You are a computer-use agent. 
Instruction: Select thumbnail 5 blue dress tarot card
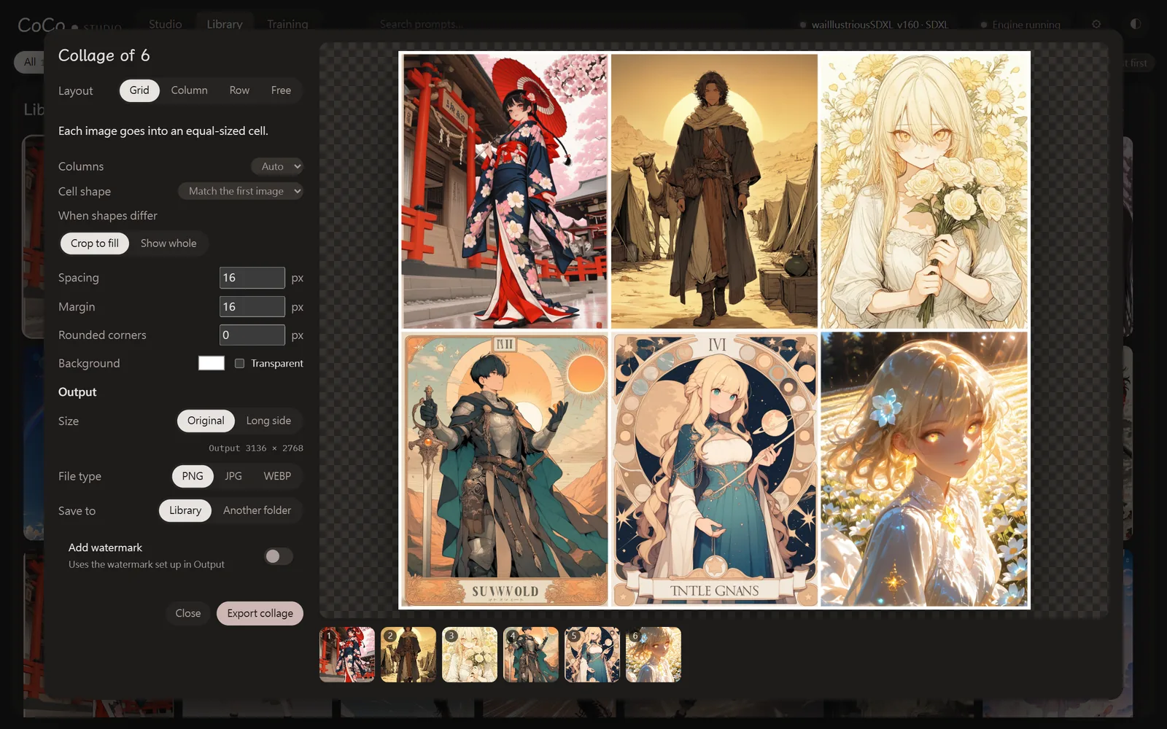pyautogui.click(x=592, y=655)
